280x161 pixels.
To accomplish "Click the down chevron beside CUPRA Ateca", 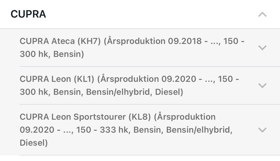I will pyautogui.click(x=262, y=47).
